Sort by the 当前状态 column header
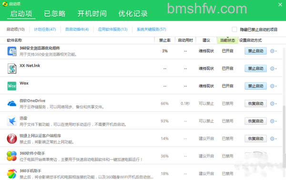The height and width of the screenshot is (180, 286). 227,40
